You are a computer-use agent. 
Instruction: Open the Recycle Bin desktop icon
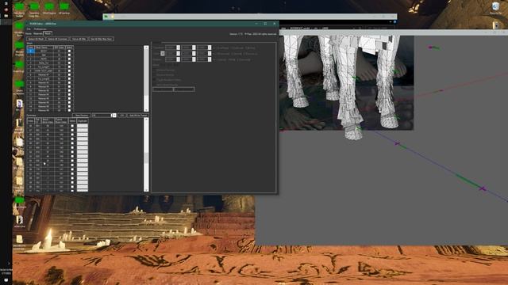click(x=495, y=8)
